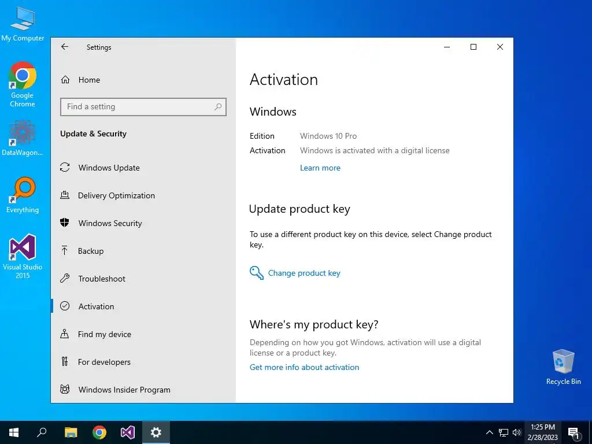This screenshot has height=444, width=592.
Task: Select DataWagon desktop shortcut
Action: click(23, 138)
